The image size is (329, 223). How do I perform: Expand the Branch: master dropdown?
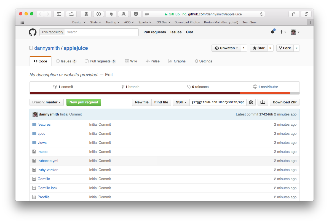[x=47, y=102]
